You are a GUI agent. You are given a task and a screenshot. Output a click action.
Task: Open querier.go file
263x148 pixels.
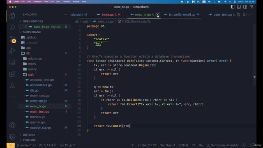coord(37,123)
